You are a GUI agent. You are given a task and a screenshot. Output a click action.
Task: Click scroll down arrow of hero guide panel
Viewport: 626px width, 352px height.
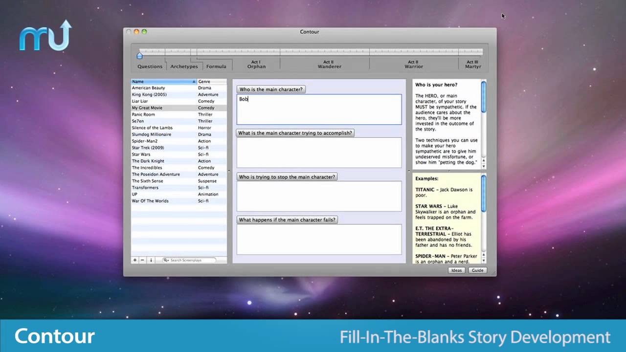(x=484, y=166)
